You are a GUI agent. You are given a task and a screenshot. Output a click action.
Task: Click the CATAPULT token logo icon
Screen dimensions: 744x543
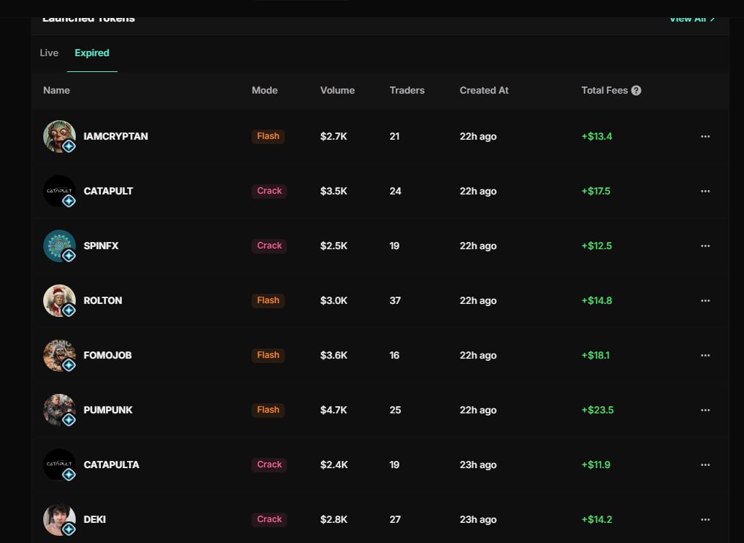pos(59,191)
